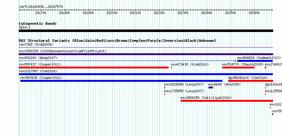Click the chr5:26160836..26267574 coordinates text
282x136 pixels.
click(x=41, y=7)
